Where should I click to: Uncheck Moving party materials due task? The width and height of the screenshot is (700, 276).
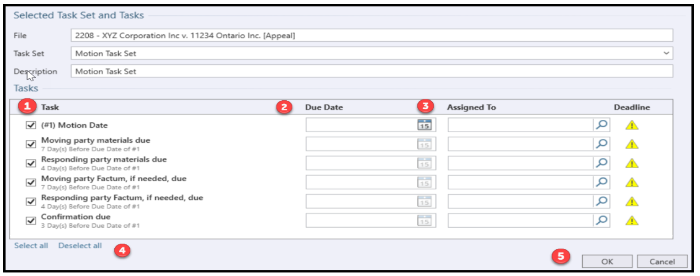[31, 144]
